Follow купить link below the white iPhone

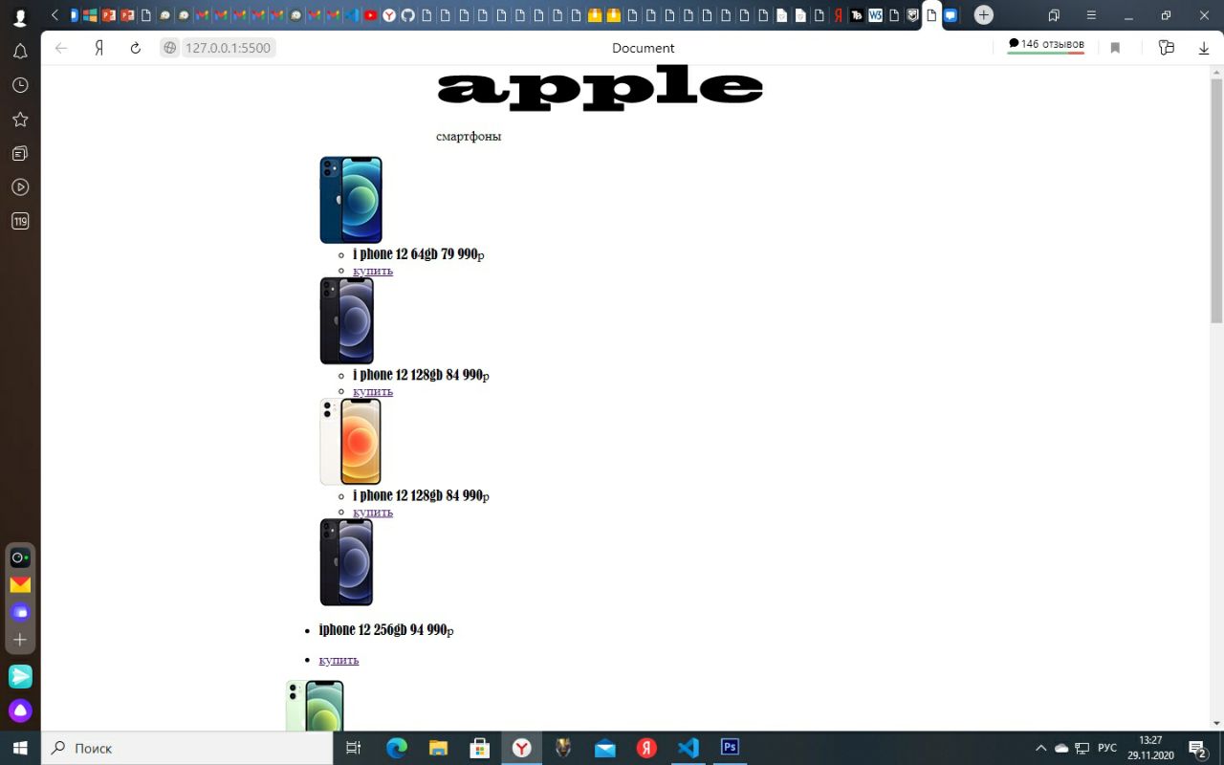click(373, 512)
